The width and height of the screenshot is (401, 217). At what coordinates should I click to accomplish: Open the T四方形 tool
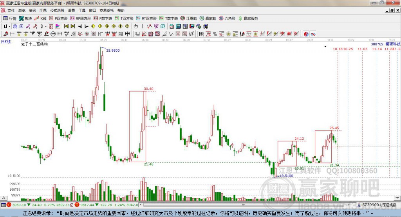124,18
